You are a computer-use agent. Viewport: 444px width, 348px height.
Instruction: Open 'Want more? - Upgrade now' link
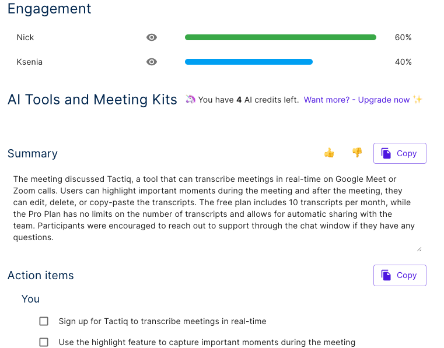click(x=356, y=100)
